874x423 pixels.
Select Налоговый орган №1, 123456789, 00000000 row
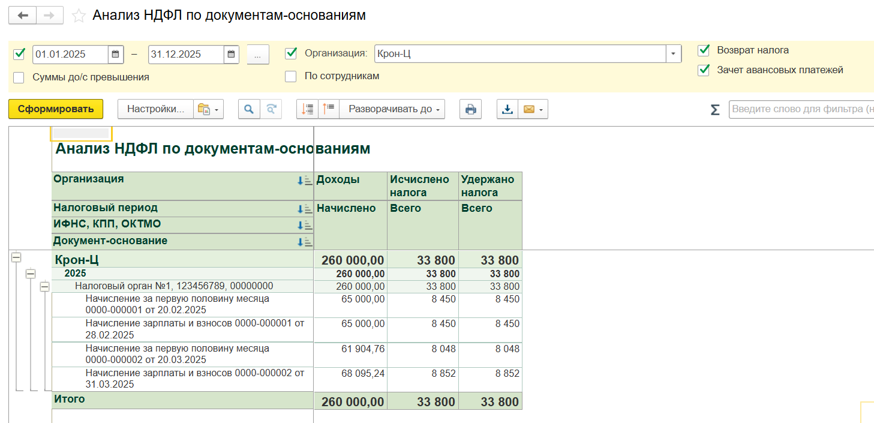click(x=182, y=286)
